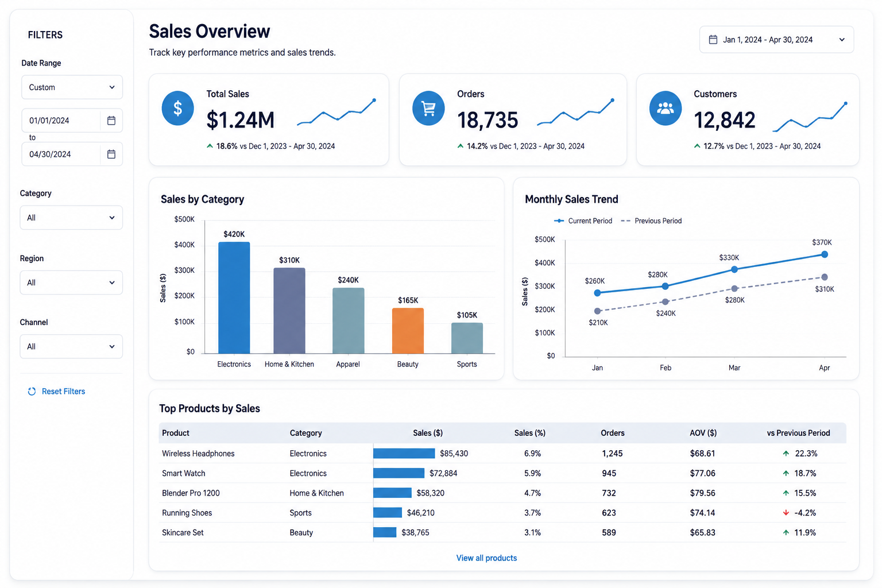Open the Region filter dropdown
The width and height of the screenshot is (882, 588).
coord(71,283)
